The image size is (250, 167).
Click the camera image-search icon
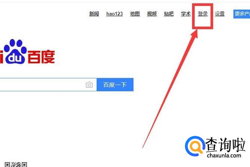coord(89,85)
